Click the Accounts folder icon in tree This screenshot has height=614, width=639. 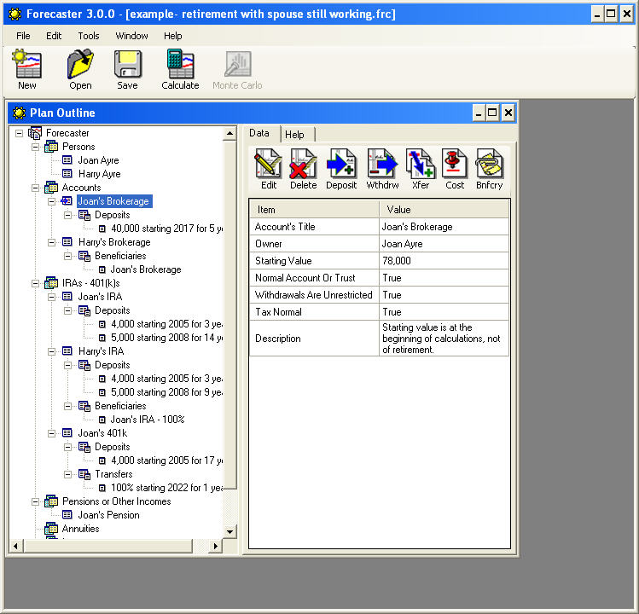[x=51, y=188]
